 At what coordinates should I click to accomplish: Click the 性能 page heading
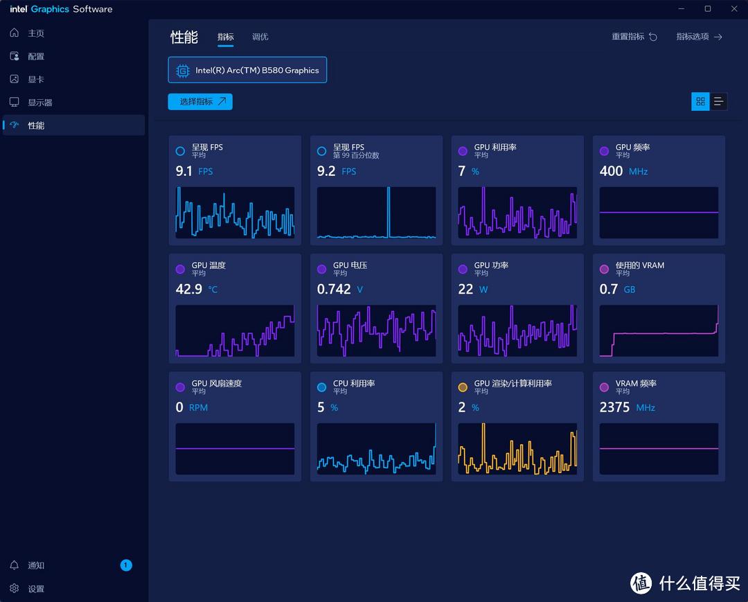[x=184, y=37]
